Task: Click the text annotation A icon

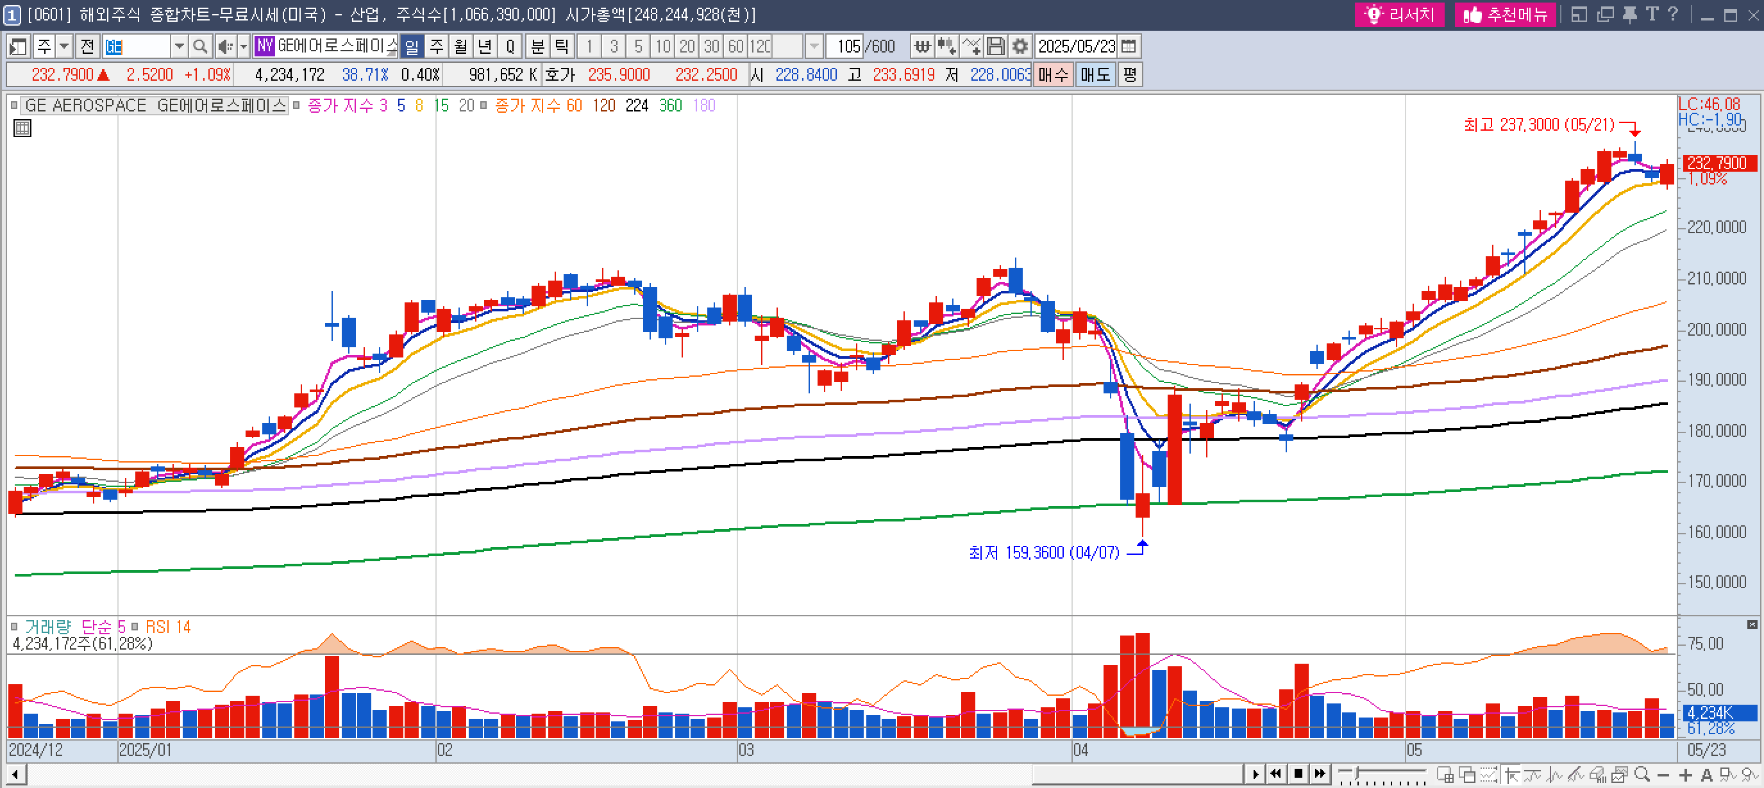Action: (x=1706, y=775)
